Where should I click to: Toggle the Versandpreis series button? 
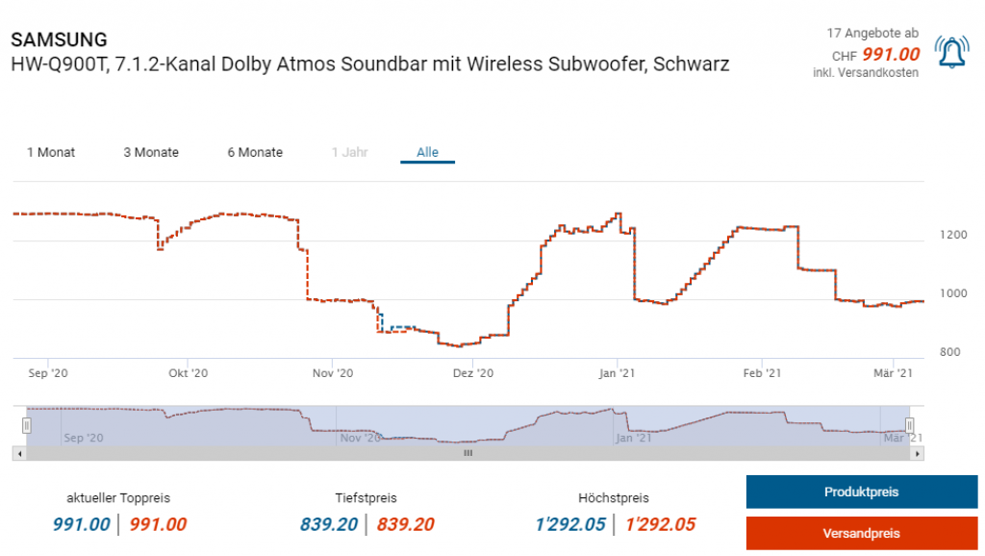pyautogui.click(x=861, y=533)
